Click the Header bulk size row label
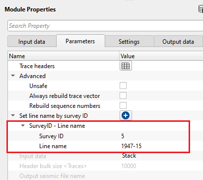203x180 pixels. tap(53, 166)
